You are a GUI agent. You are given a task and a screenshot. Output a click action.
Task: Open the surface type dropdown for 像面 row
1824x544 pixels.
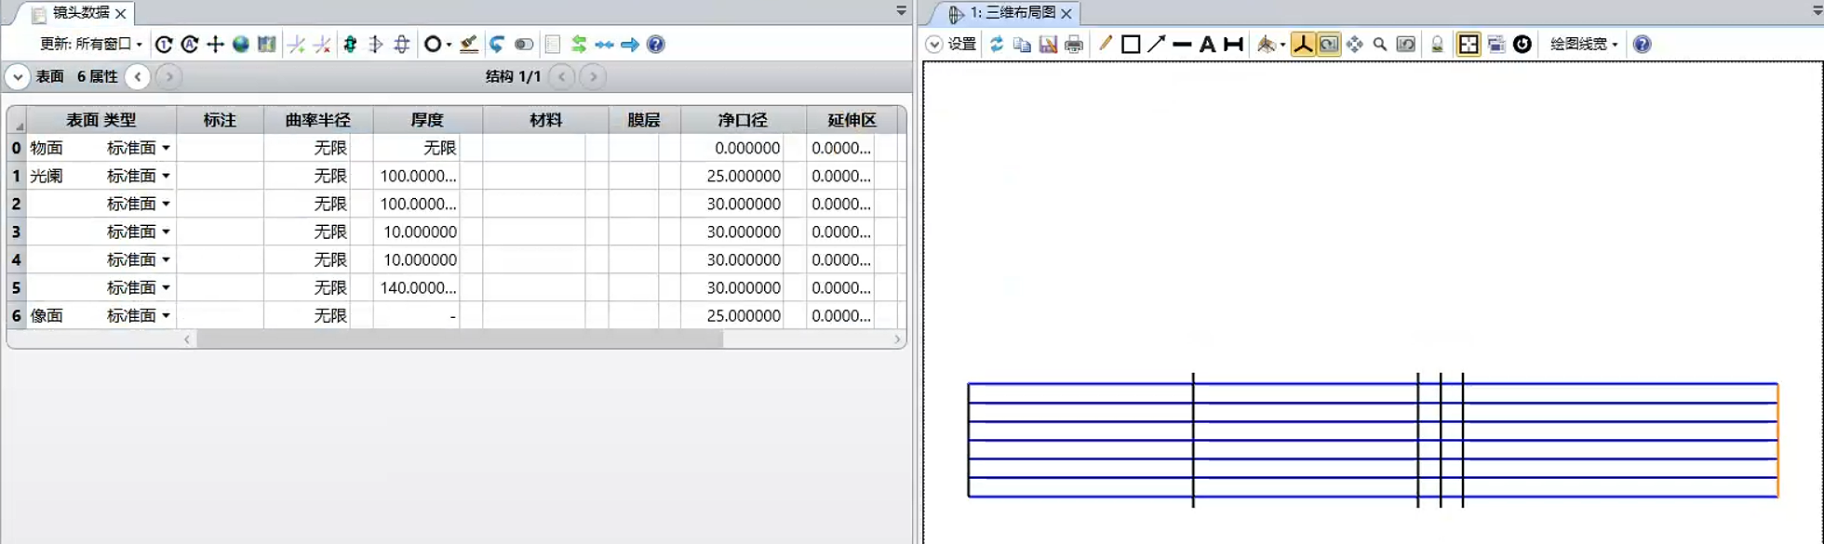166,316
